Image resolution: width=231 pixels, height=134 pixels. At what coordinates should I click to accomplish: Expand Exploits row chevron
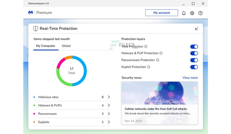(x=109, y=122)
